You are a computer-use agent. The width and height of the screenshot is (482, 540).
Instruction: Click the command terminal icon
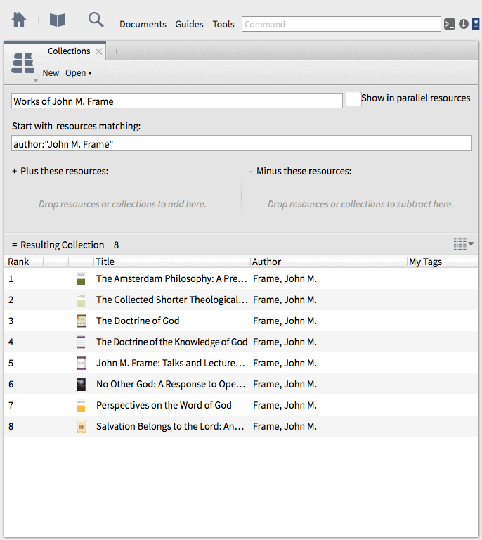450,24
